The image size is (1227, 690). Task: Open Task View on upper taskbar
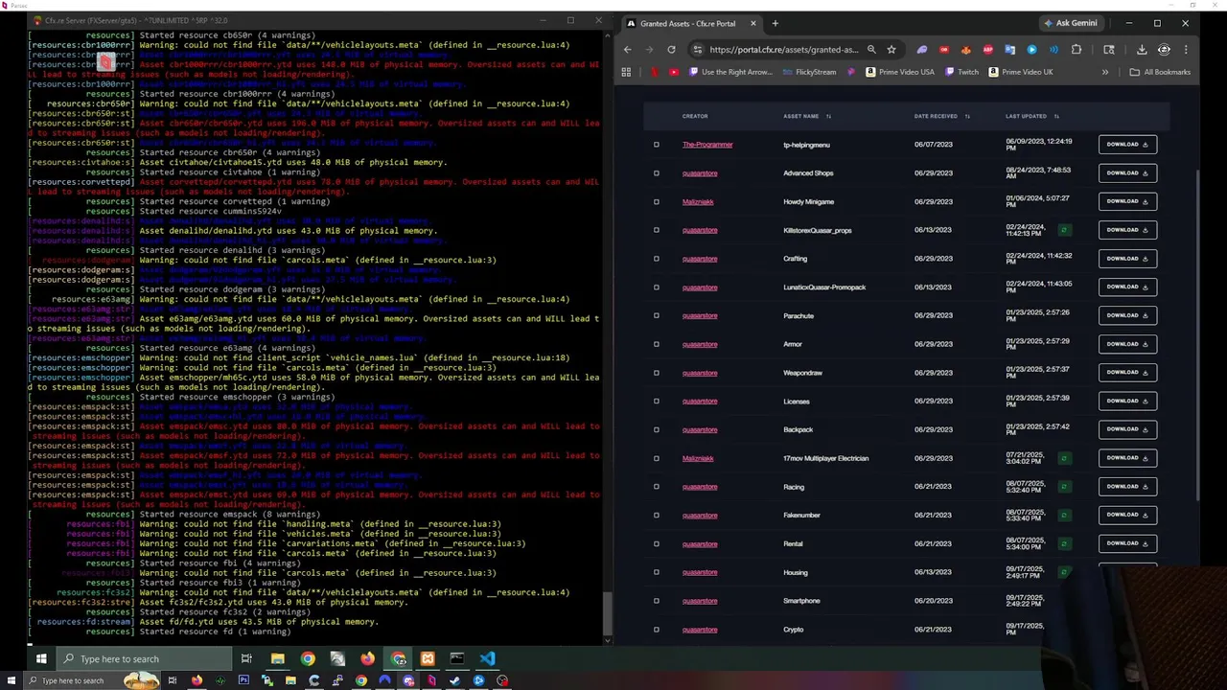[246, 658]
